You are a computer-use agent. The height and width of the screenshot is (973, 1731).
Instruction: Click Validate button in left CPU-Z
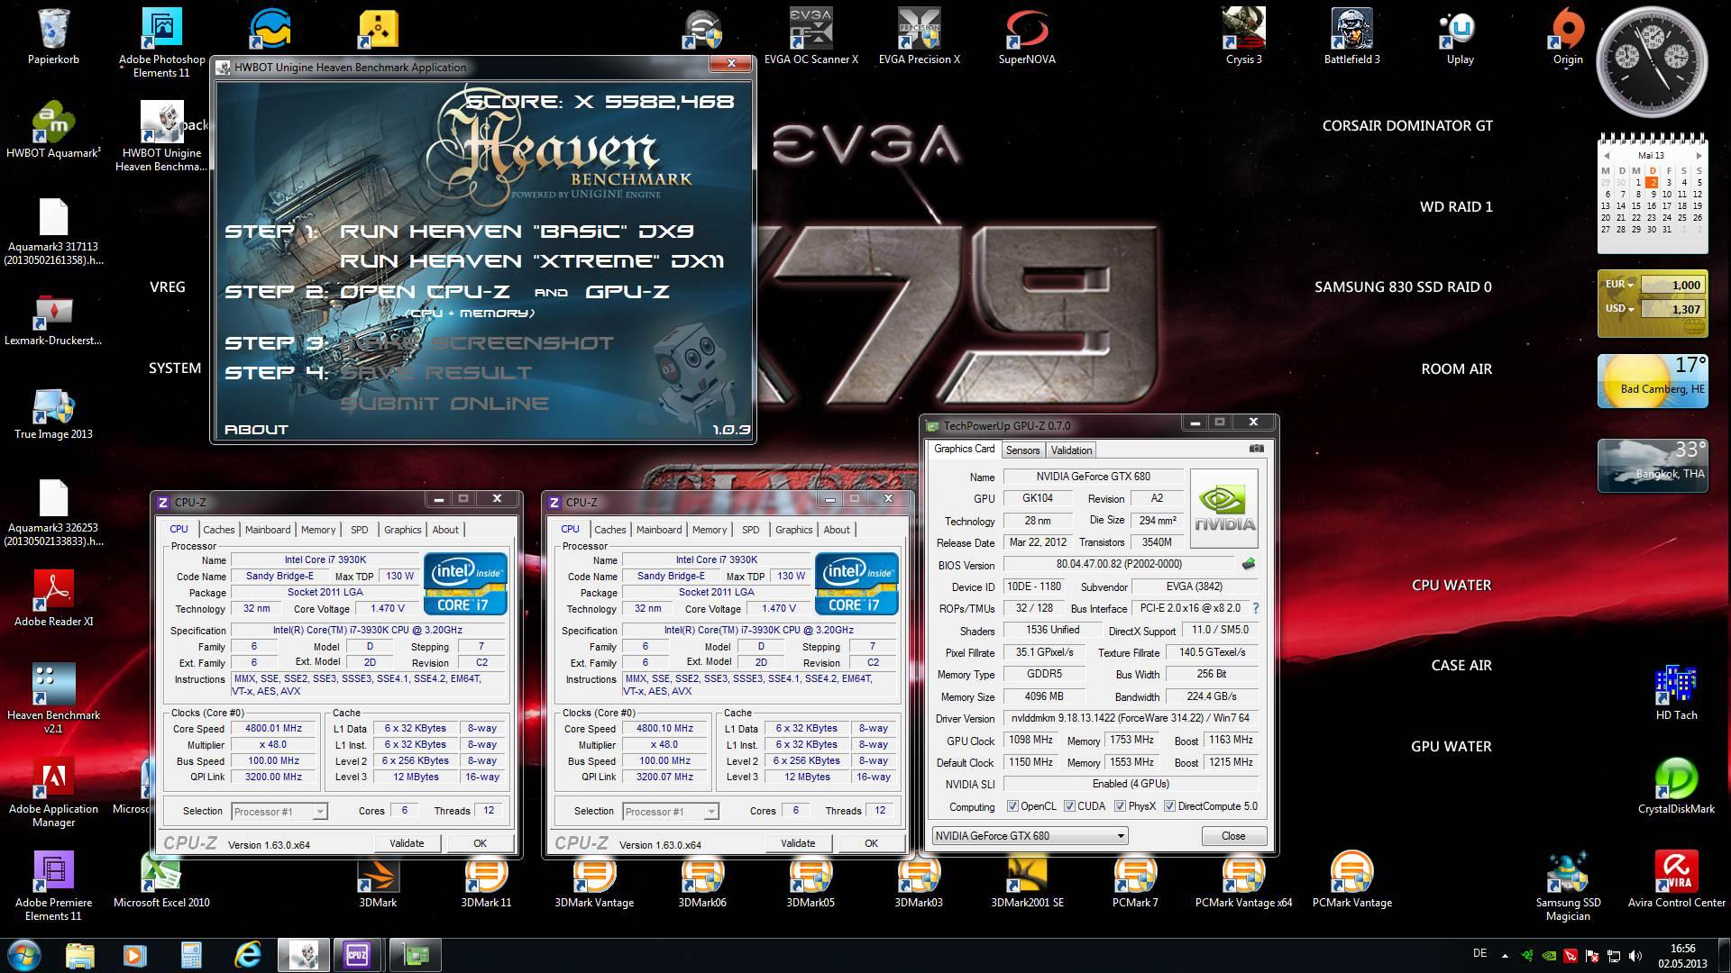point(407,843)
